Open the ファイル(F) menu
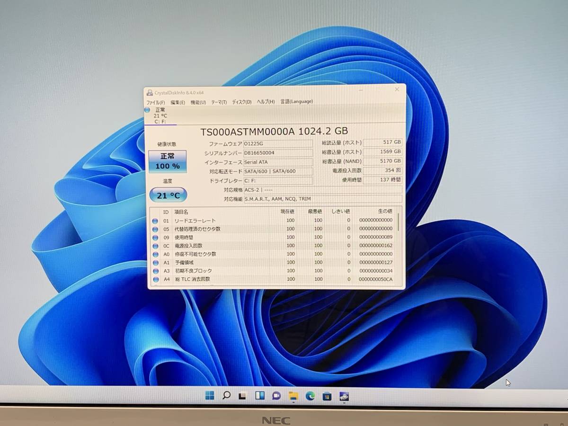This screenshot has width=568, height=426. 156,102
